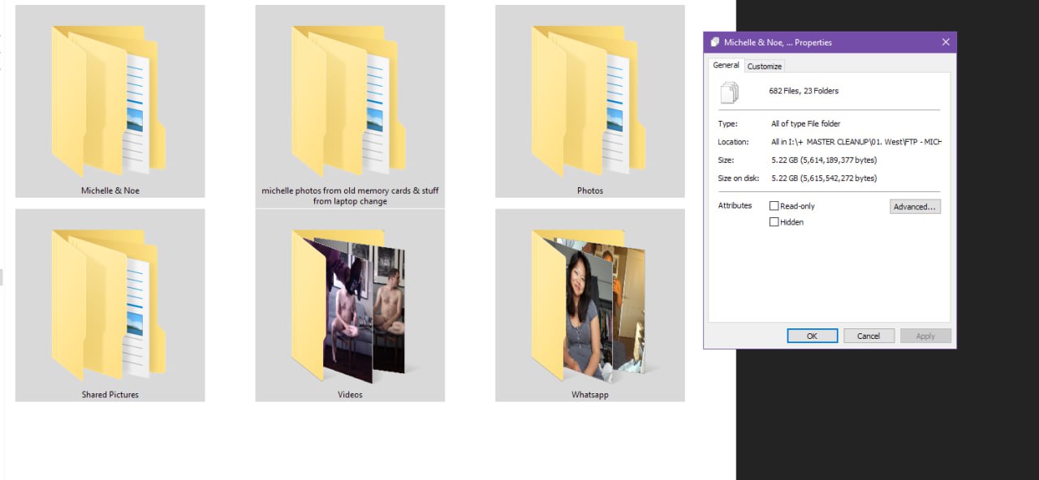Click the Properties dialog title bar icon
The image size is (1039, 480).
pos(714,42)
